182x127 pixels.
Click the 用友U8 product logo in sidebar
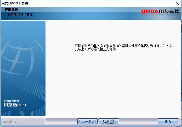[11, 105]
